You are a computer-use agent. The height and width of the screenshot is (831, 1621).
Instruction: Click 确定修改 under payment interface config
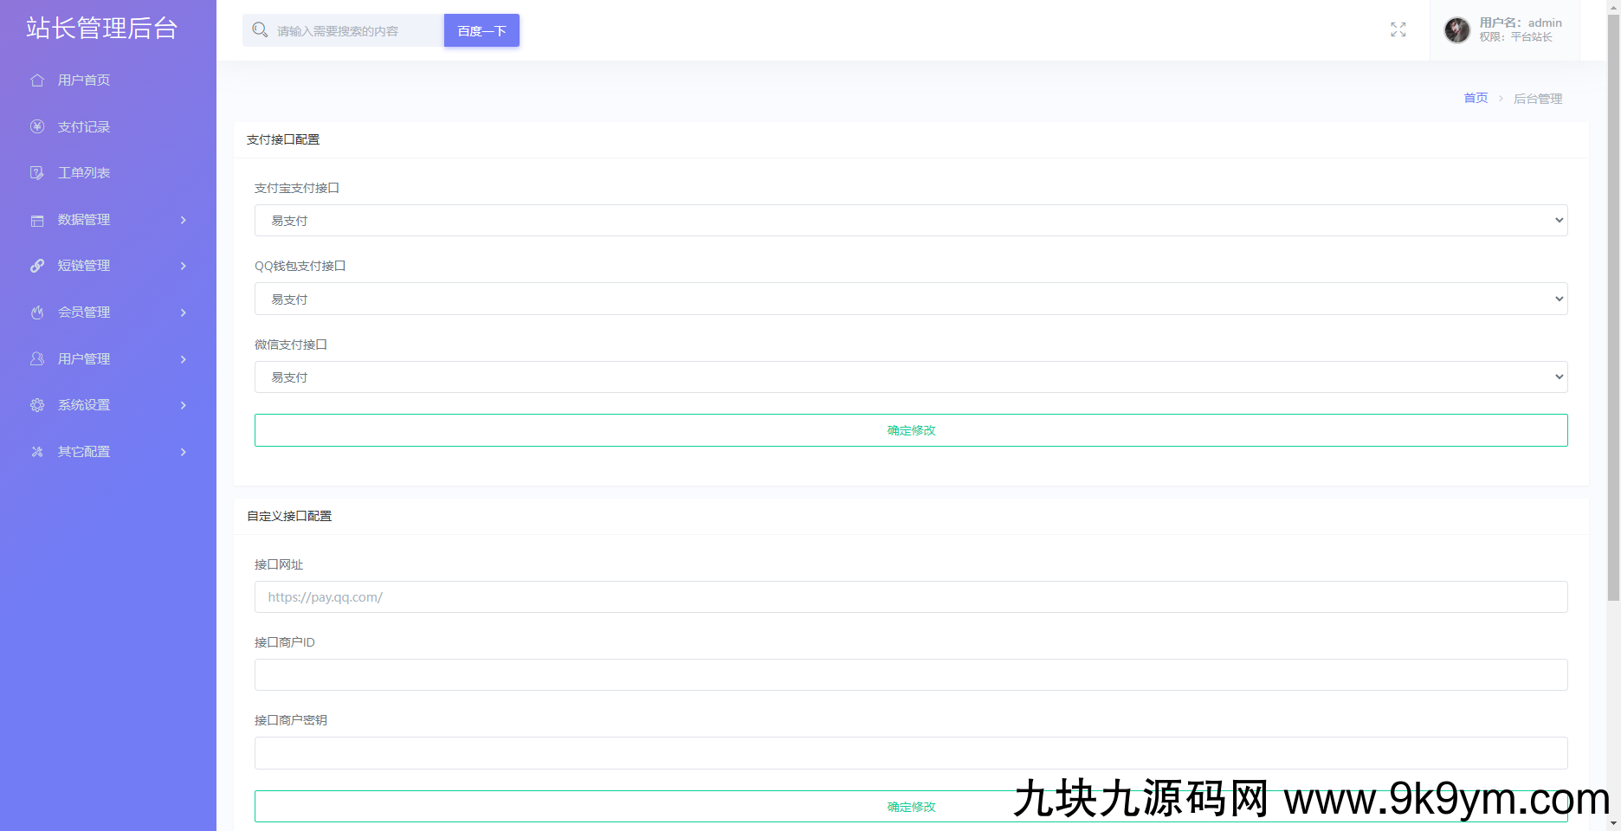910,429
